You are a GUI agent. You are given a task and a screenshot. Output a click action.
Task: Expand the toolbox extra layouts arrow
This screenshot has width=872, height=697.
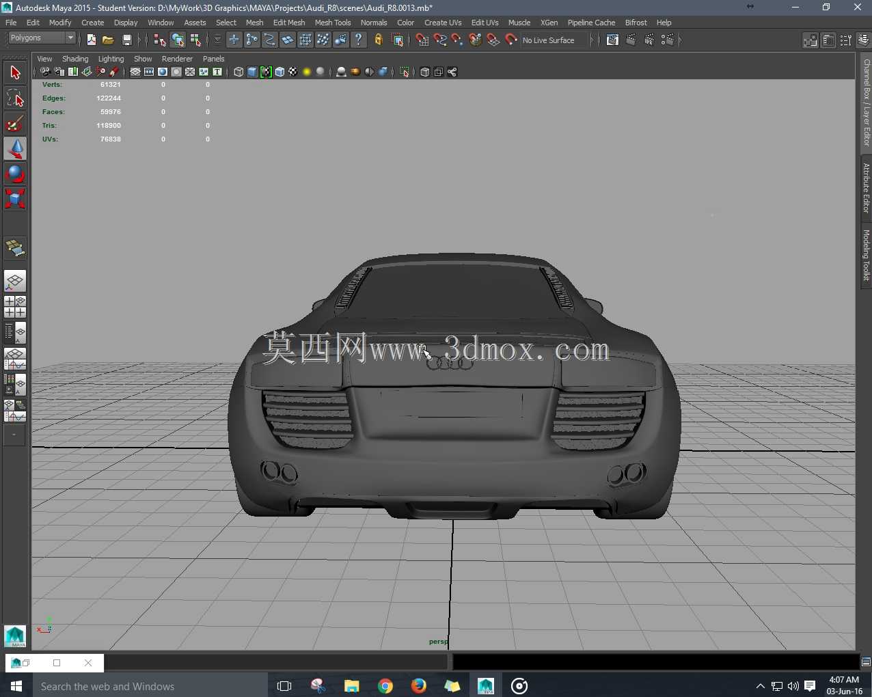(x=14, y=435)
